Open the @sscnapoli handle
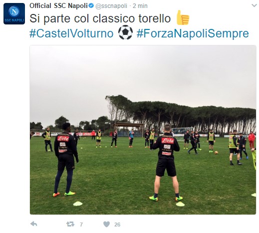Screen dimensions: 259x233 coord(111,6)
